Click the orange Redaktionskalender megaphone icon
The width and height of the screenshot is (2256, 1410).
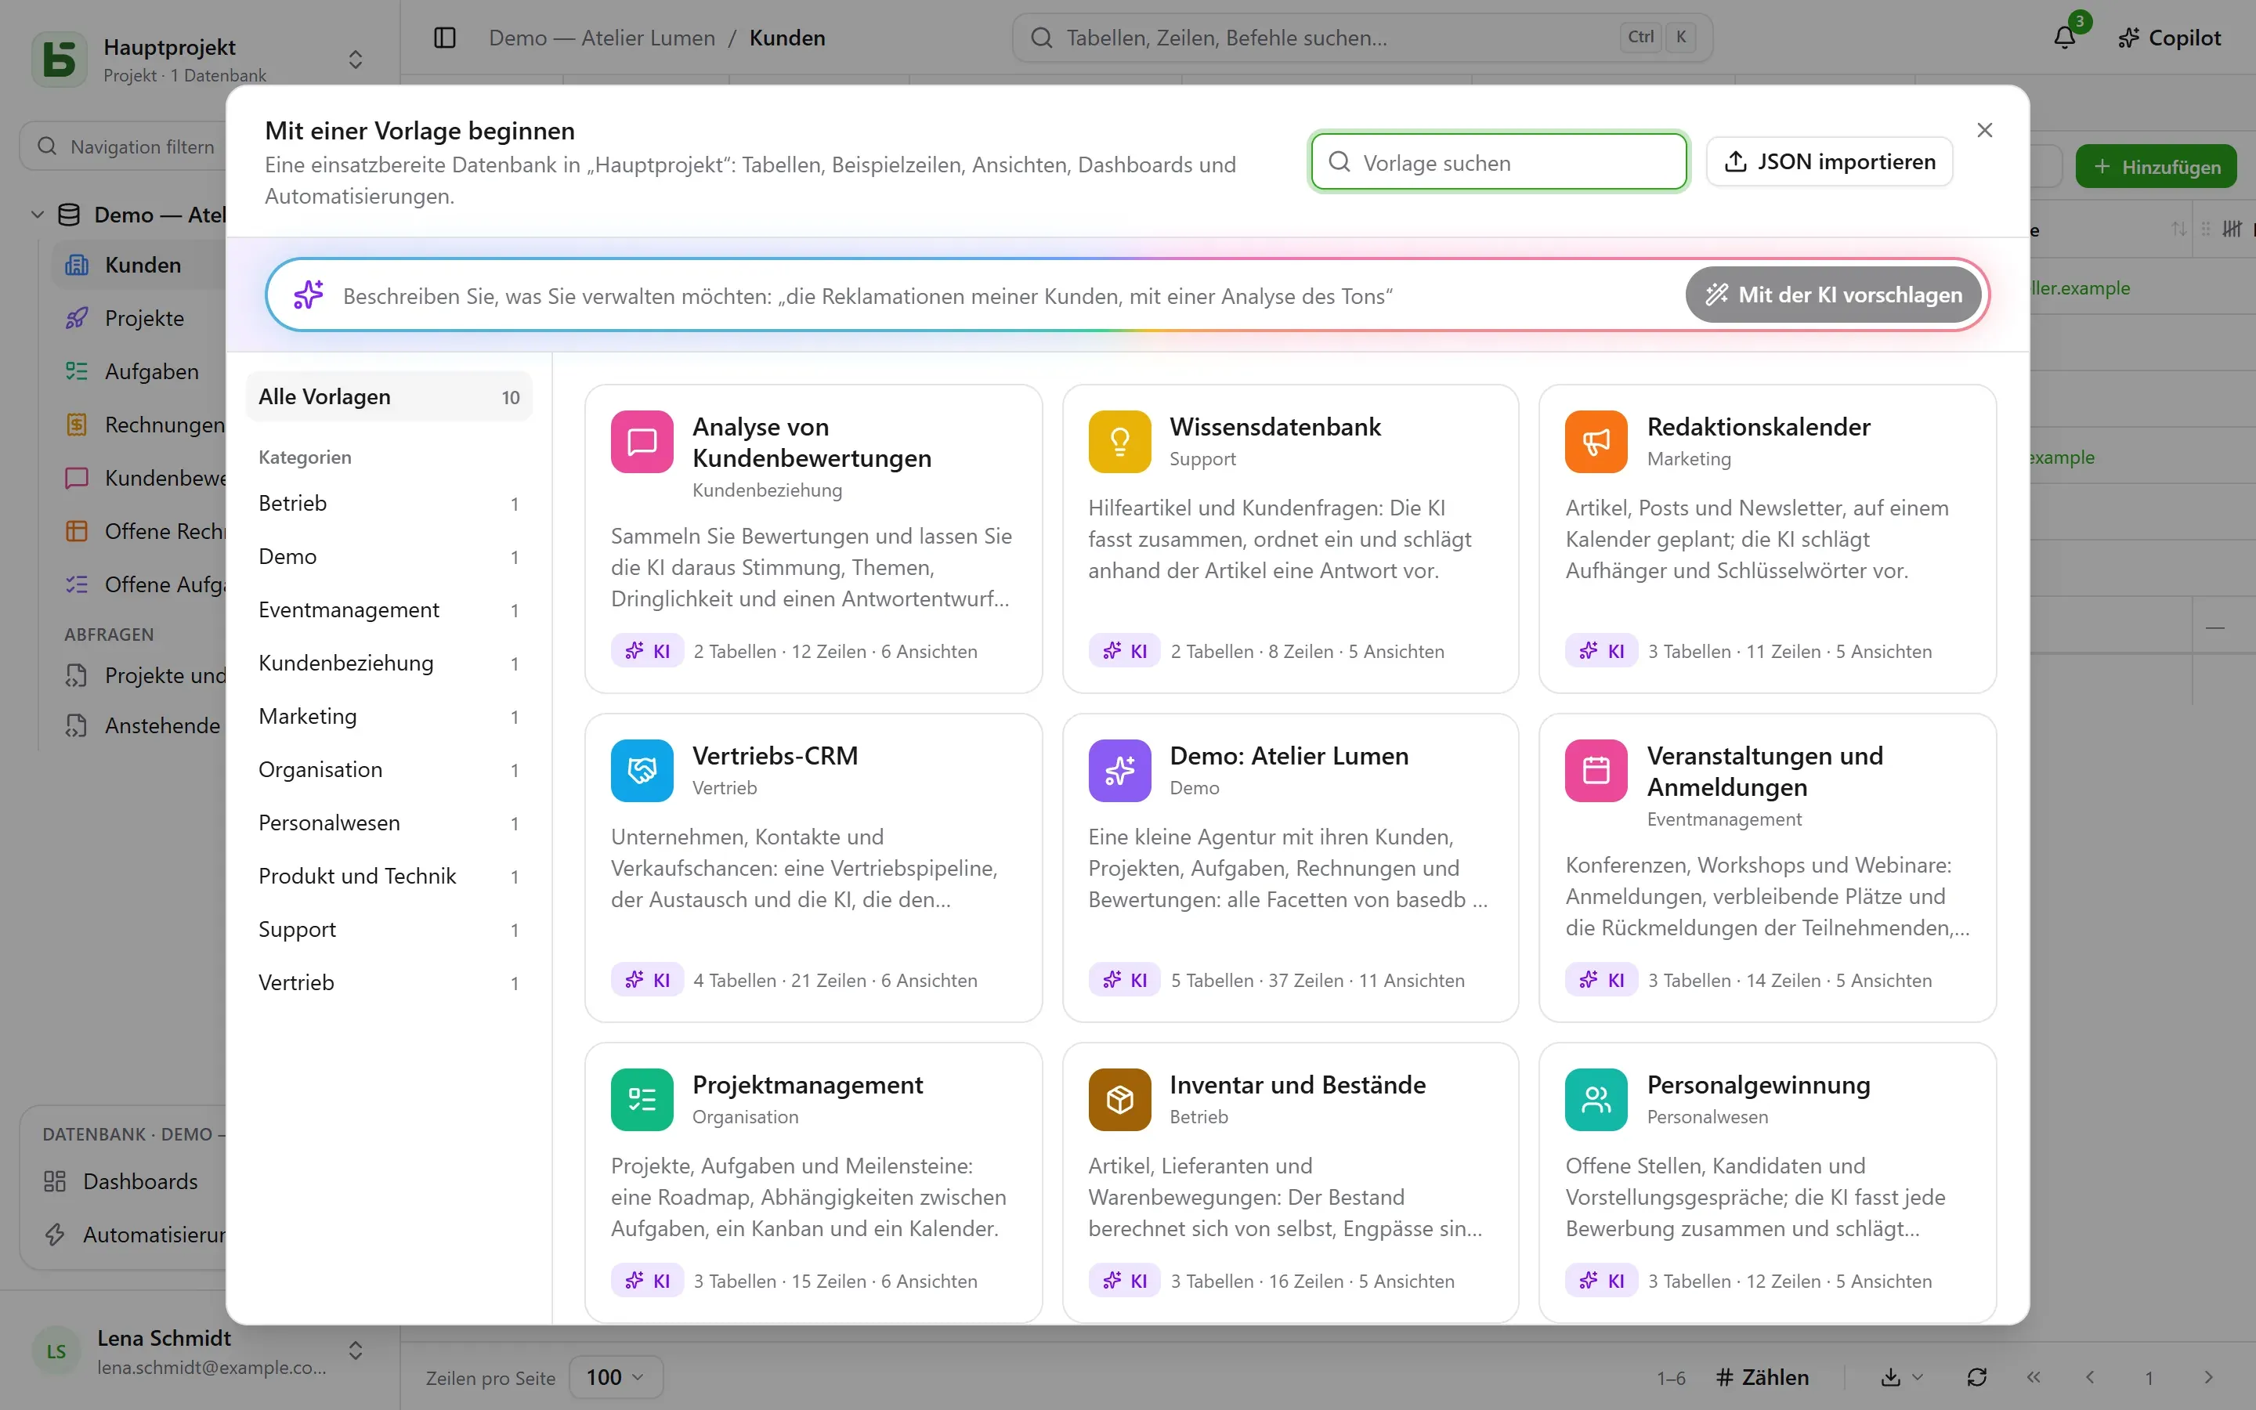[x=1596, y=441]
